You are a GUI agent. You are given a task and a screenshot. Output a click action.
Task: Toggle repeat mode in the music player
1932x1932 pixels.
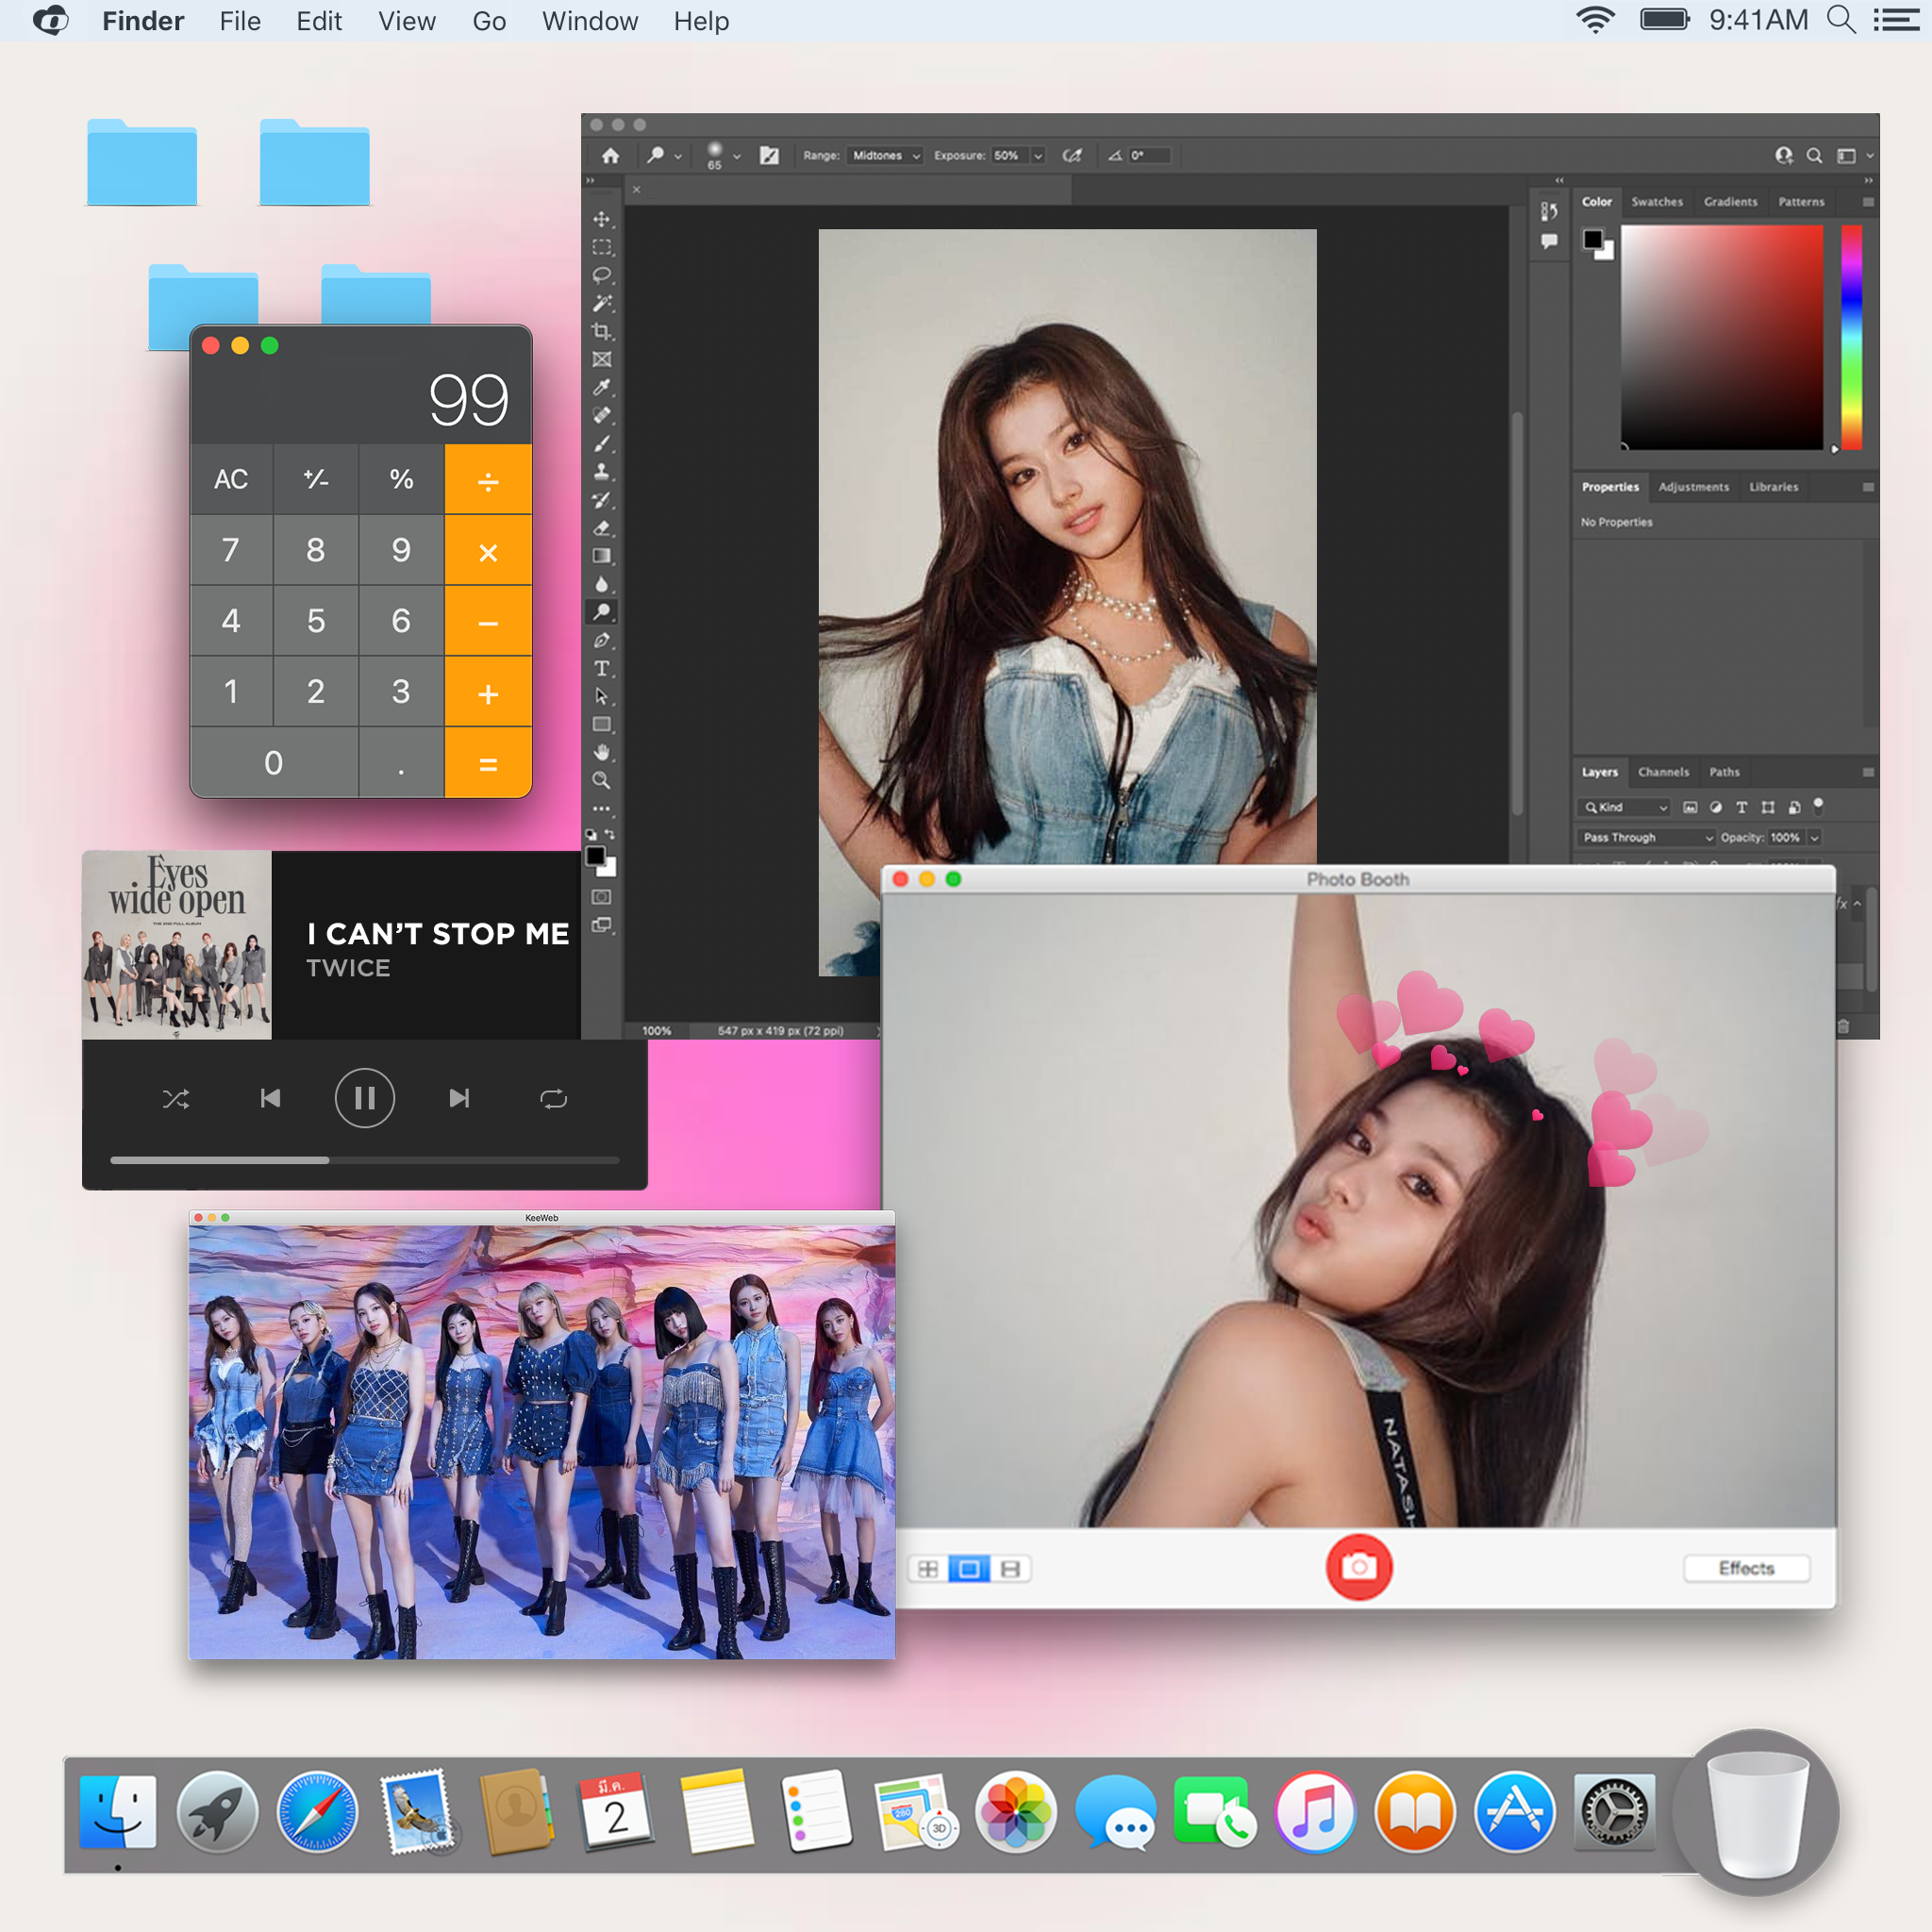[x=553, y=1097]
